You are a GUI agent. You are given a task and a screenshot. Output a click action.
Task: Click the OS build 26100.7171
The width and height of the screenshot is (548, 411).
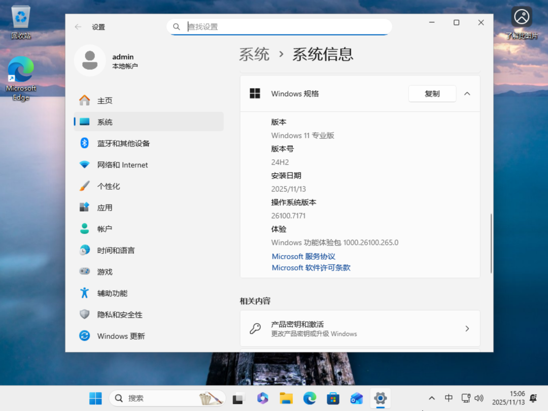288,216
